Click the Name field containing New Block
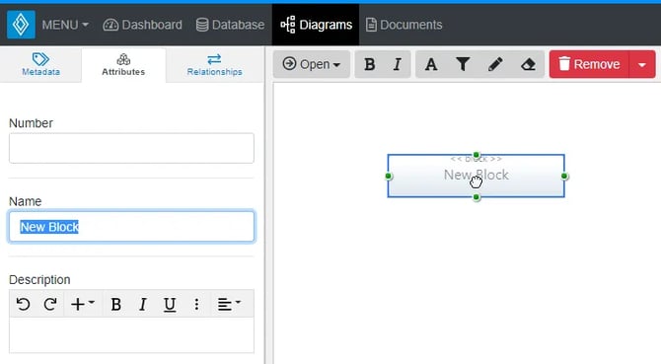 [x=131, y=227]
